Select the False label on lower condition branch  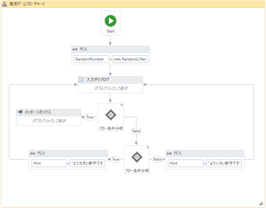tap(157, 159)
